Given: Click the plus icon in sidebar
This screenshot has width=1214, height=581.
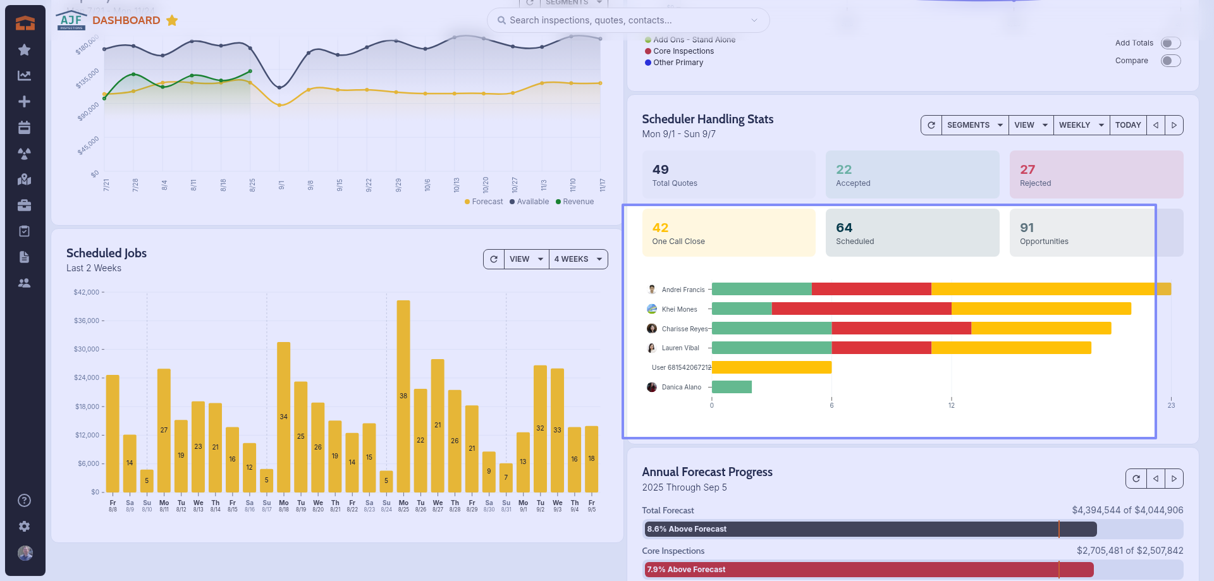Looking at the screenshot, I should (x=24, y=102).
